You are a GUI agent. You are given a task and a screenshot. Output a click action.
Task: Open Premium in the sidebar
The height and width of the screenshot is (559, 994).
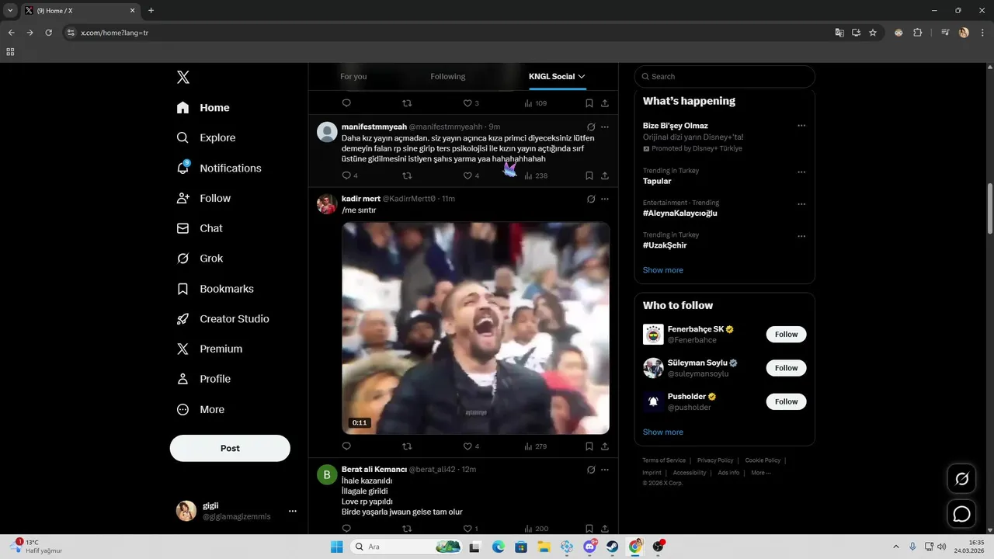(210, 349)
